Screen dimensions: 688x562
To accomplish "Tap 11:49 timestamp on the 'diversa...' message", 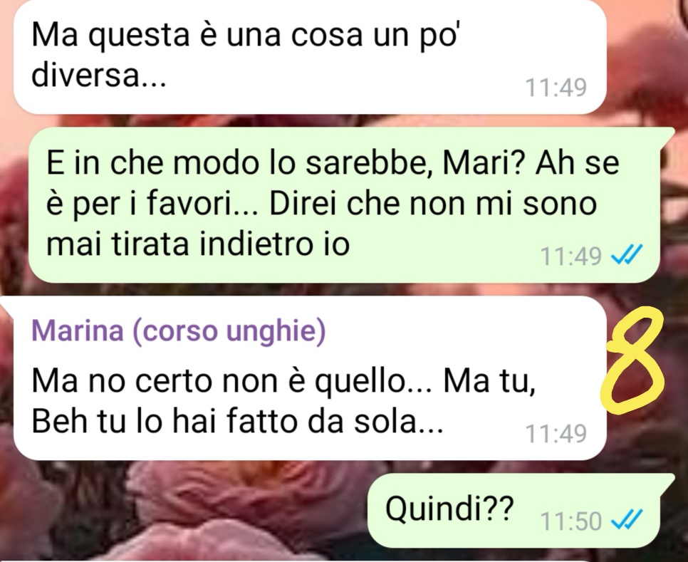I will point(556,88).
